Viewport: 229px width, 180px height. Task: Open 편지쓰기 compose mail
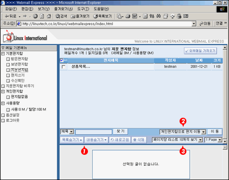18,75
